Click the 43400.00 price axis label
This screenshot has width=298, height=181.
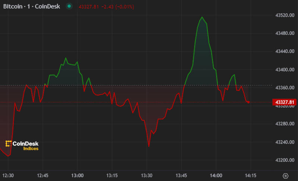coord(285,70)
